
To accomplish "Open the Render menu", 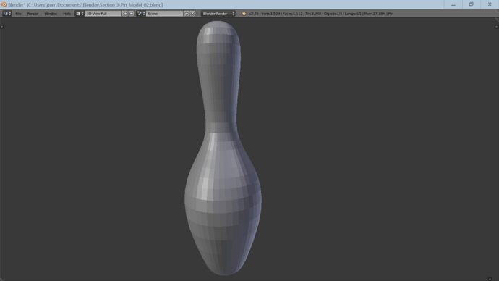I will point(33,14).
